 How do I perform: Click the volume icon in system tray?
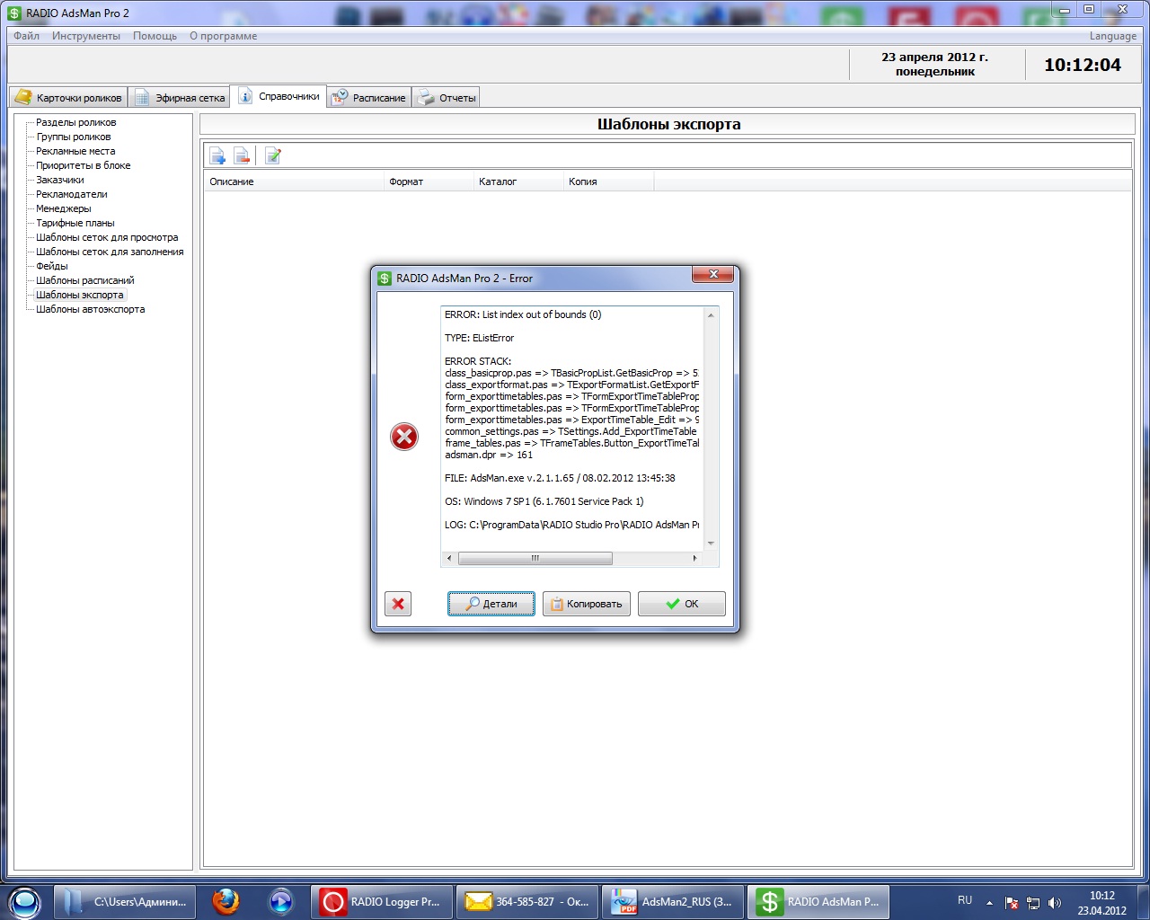pos(1055,903)
